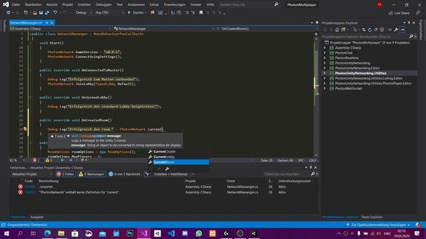Image resolution: width=426 pixels, height=239 pixels.
Task: Open the NetworkMananger class navigation dropdown
Action: 164,29
